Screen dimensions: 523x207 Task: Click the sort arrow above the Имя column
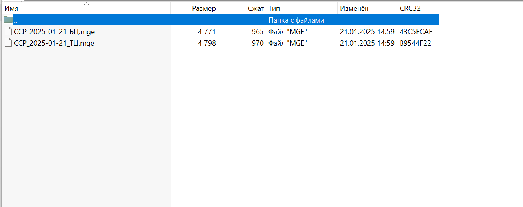tap(86, 4)
